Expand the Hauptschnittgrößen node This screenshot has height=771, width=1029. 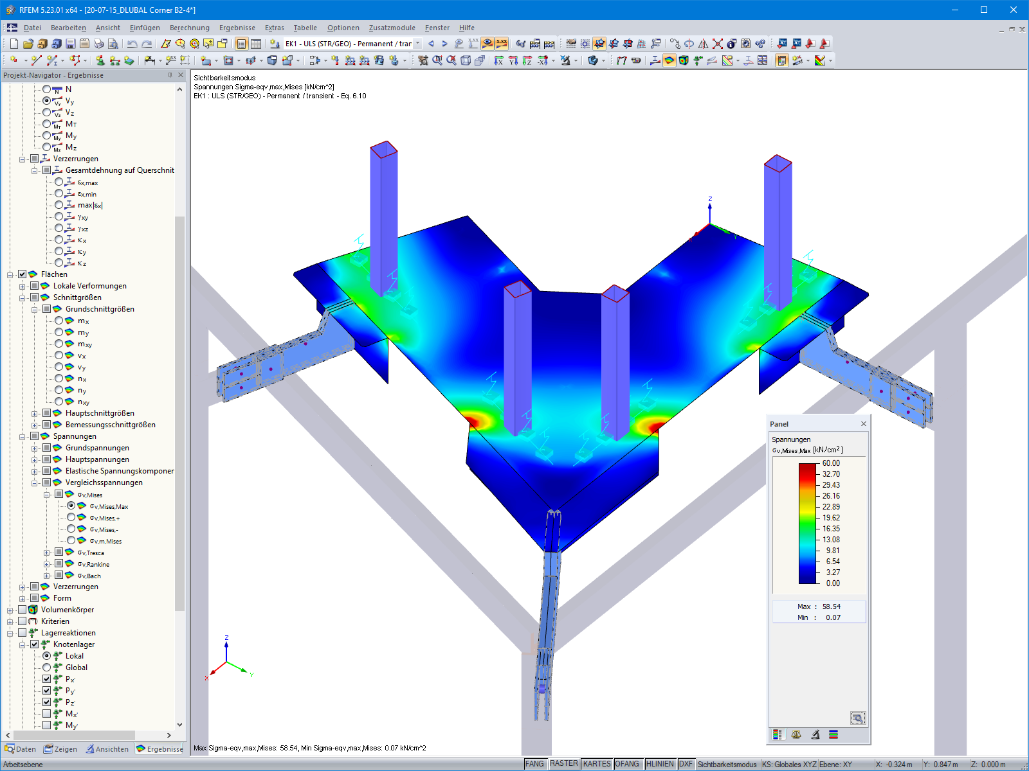tap(35, 413)
